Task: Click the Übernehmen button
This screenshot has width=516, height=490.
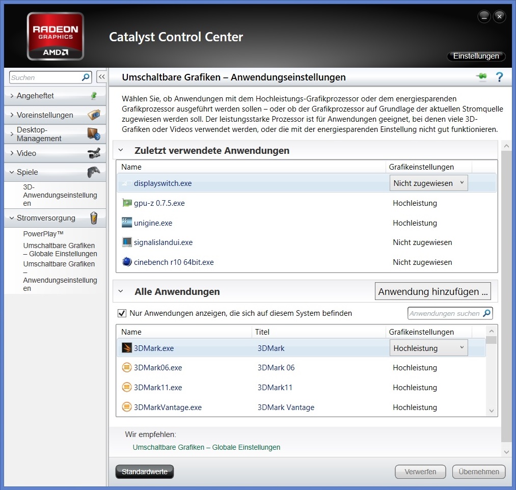Action: (x=479, y=472)
